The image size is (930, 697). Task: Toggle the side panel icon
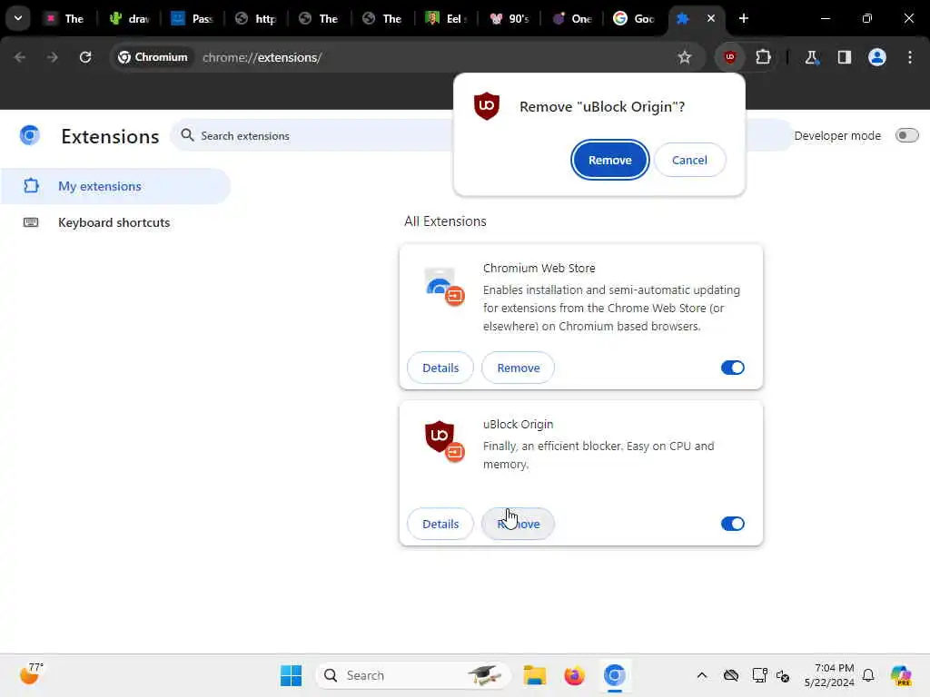coord(844,57)
